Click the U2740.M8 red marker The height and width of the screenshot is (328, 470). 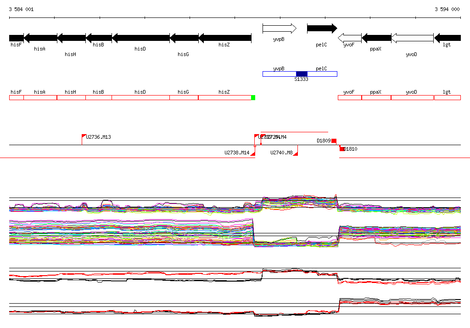coord(296,153)
